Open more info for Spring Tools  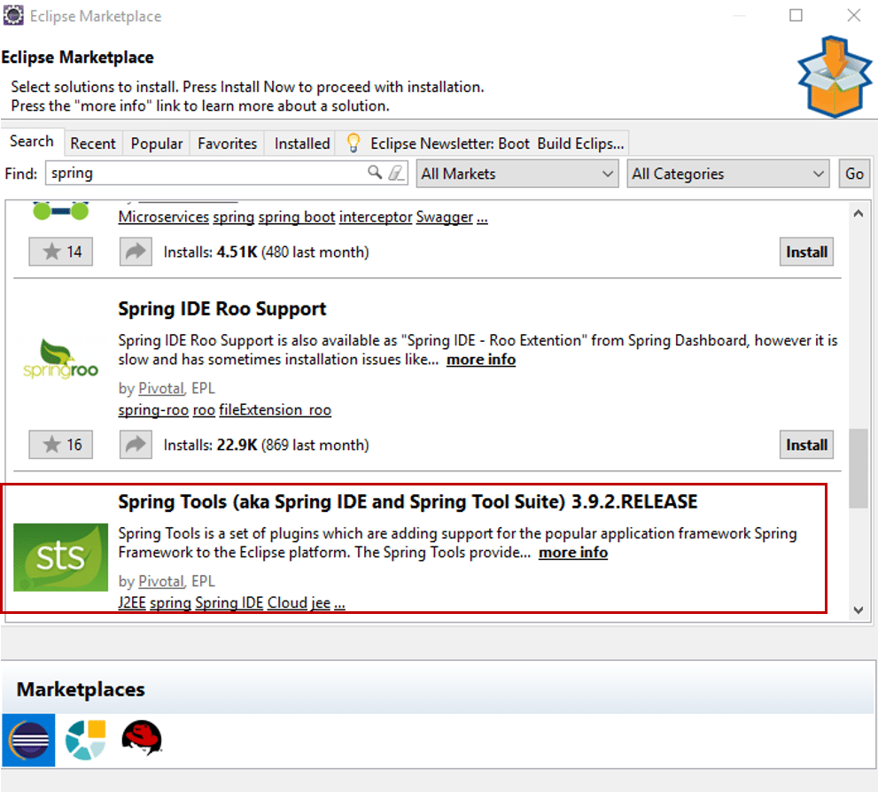pyautogui.click(x=572, y=552)
